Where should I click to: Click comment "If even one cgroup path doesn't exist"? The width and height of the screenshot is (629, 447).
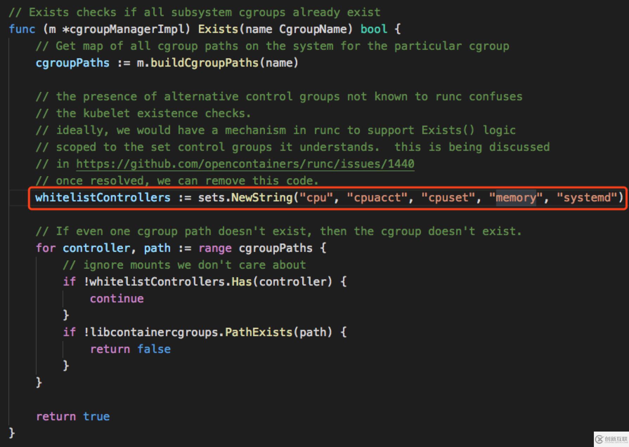point(279,231)
